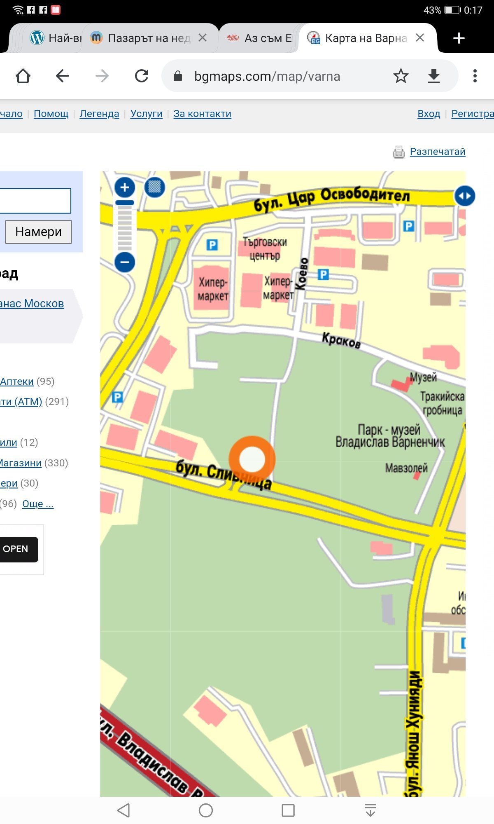Open the browser three-dot menu
This screenshot has width=494, height=824.
(475, 76)
